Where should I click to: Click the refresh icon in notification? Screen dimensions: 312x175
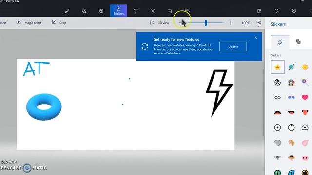[x=145, y=47]
